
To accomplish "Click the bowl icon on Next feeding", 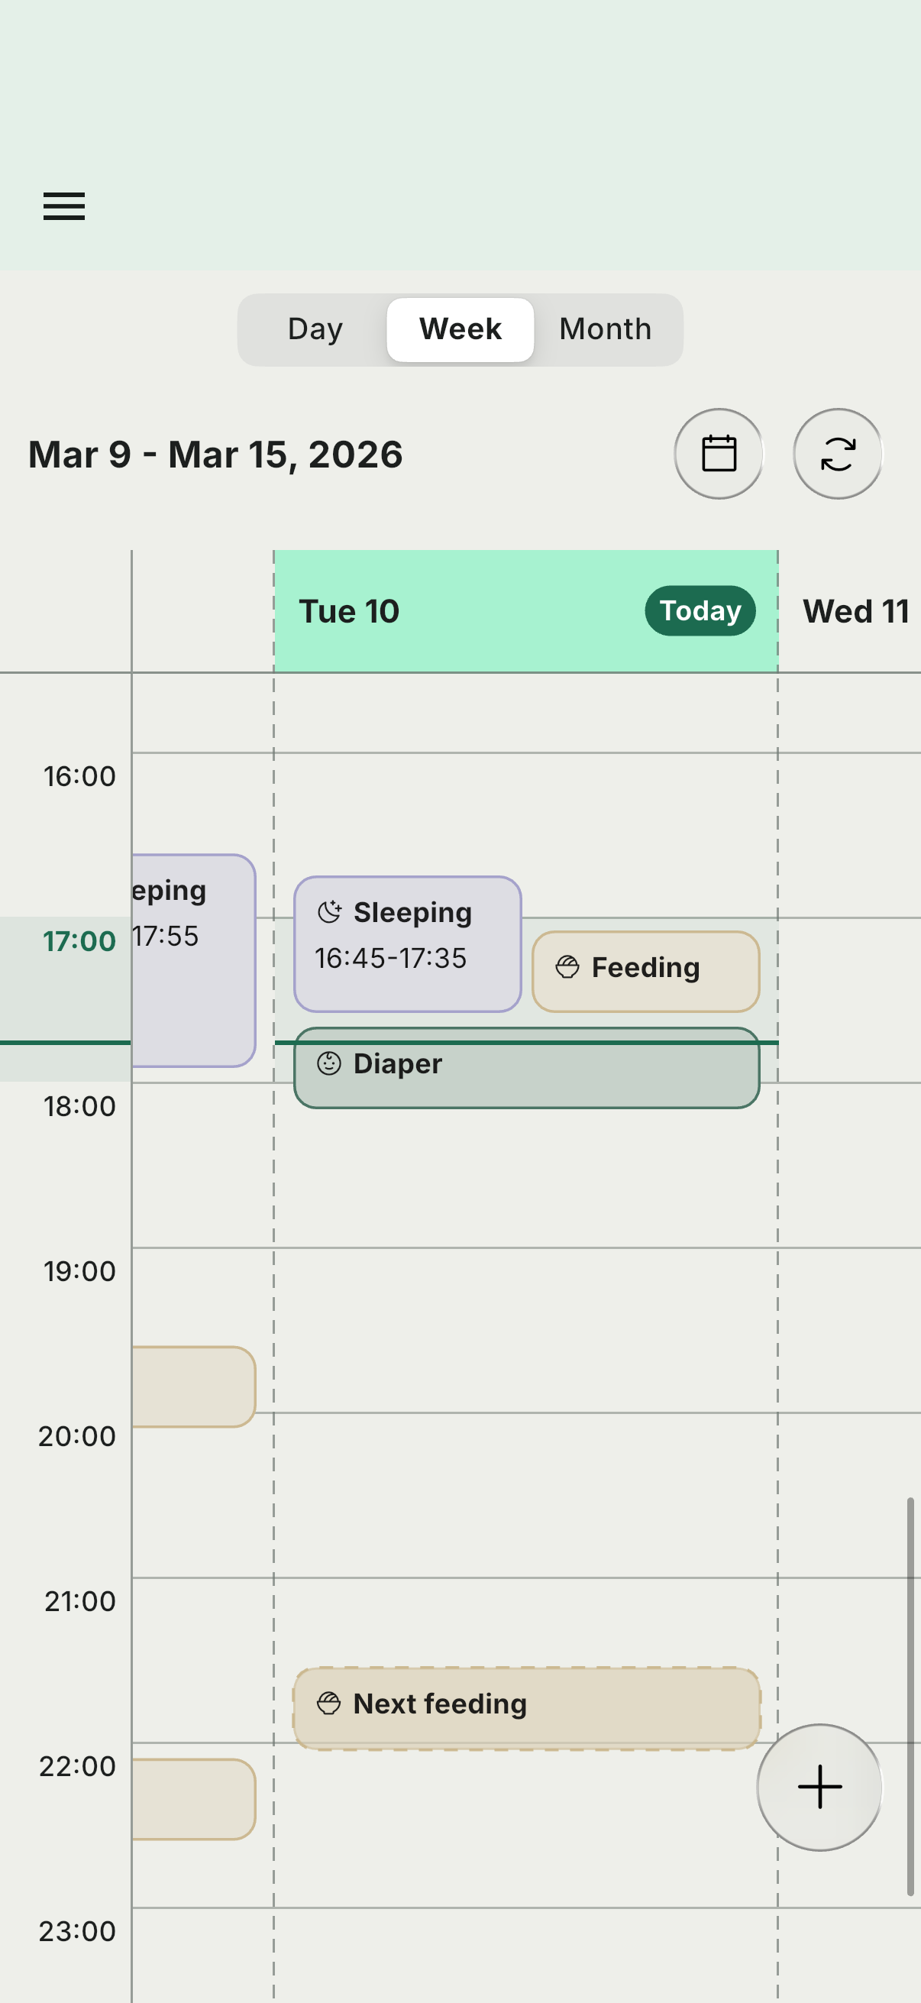I will pos(328,1703).
